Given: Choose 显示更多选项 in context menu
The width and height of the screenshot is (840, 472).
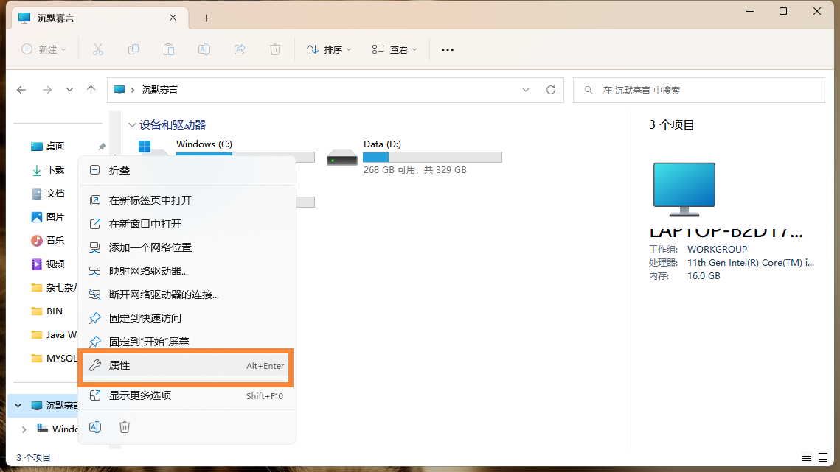Looking at the screenshot, I should coord(187,395).
